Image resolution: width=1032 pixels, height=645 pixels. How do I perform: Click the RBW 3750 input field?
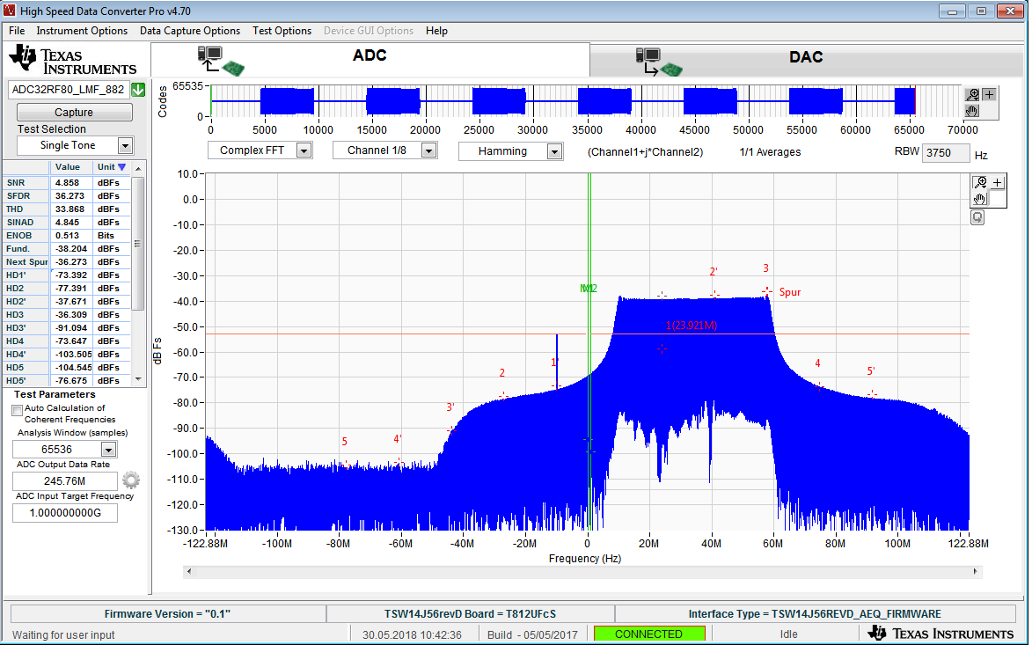point(945,153)
